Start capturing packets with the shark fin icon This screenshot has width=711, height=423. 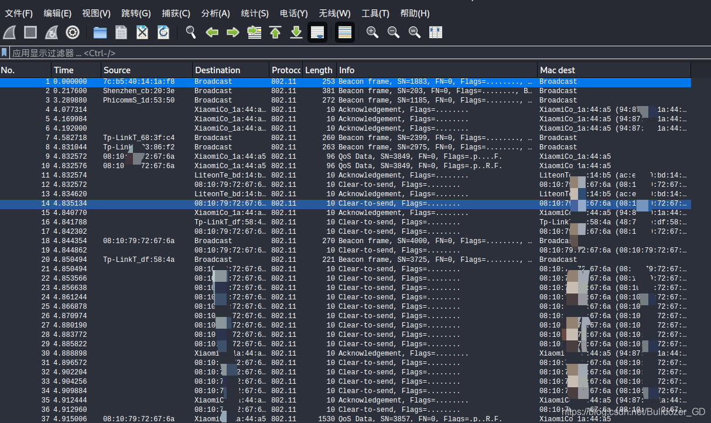coord(10,32)
